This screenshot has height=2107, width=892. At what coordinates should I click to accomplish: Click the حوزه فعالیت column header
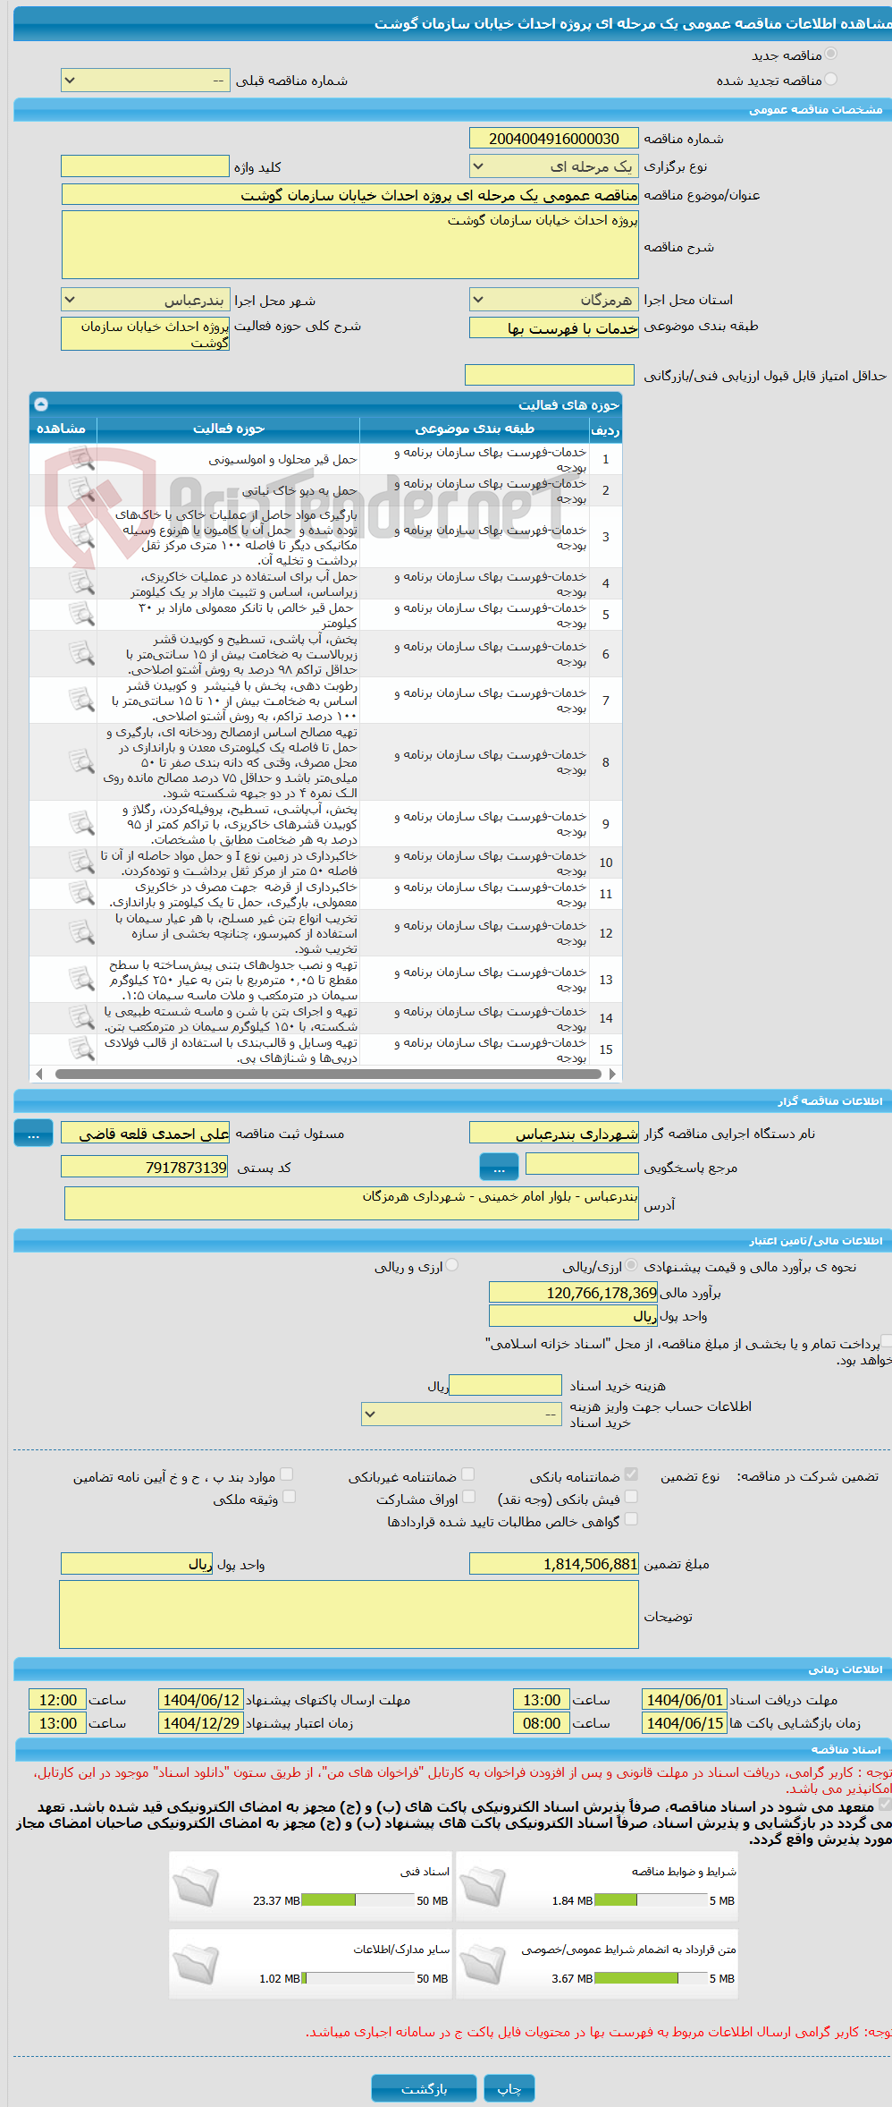click(228, 429)
